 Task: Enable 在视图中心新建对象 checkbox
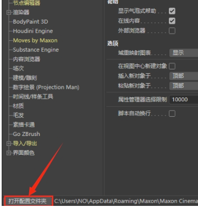(172, 66)
